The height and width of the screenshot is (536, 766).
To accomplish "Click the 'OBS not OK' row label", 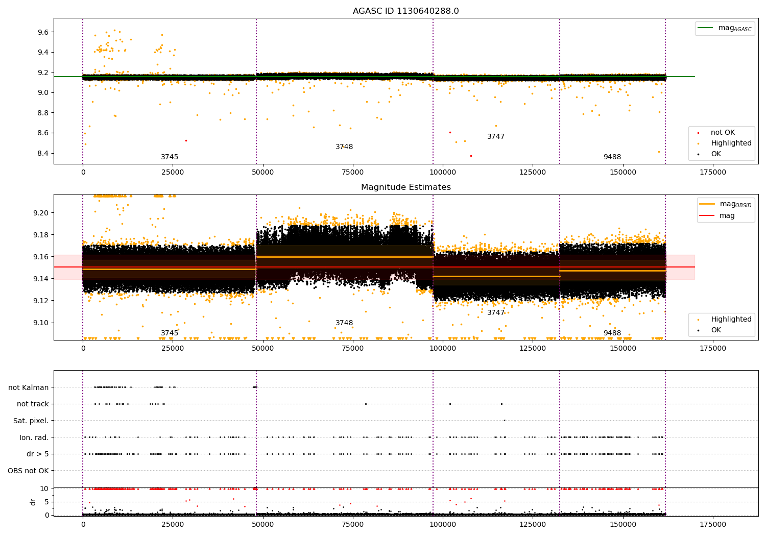I will (29, 471).
